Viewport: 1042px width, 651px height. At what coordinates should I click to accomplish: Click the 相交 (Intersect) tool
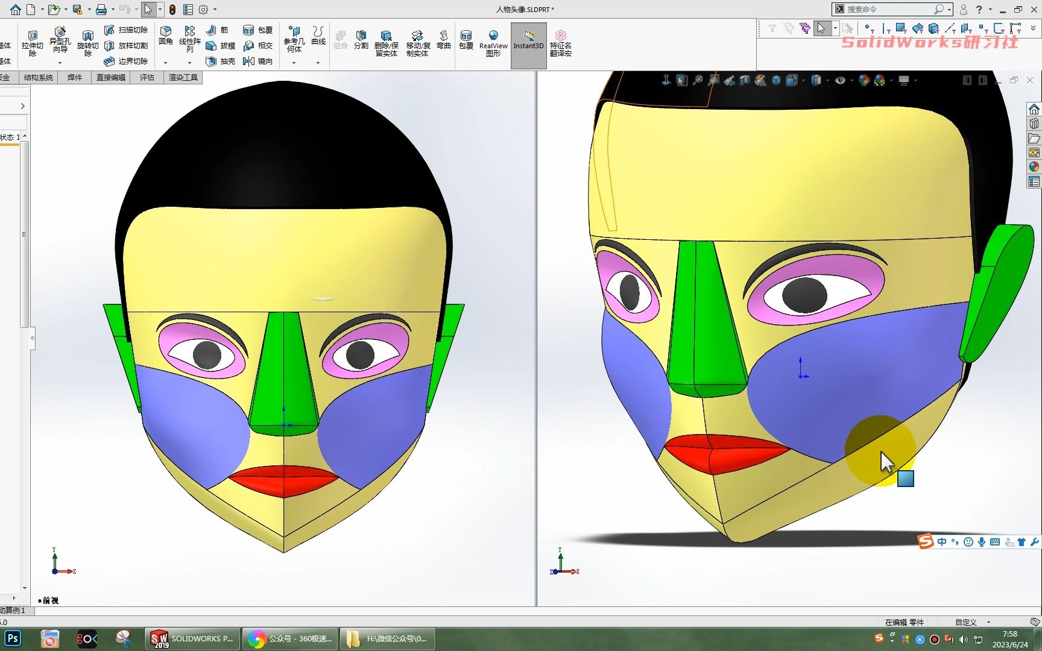pyautogui.click(x=257, y=45)
